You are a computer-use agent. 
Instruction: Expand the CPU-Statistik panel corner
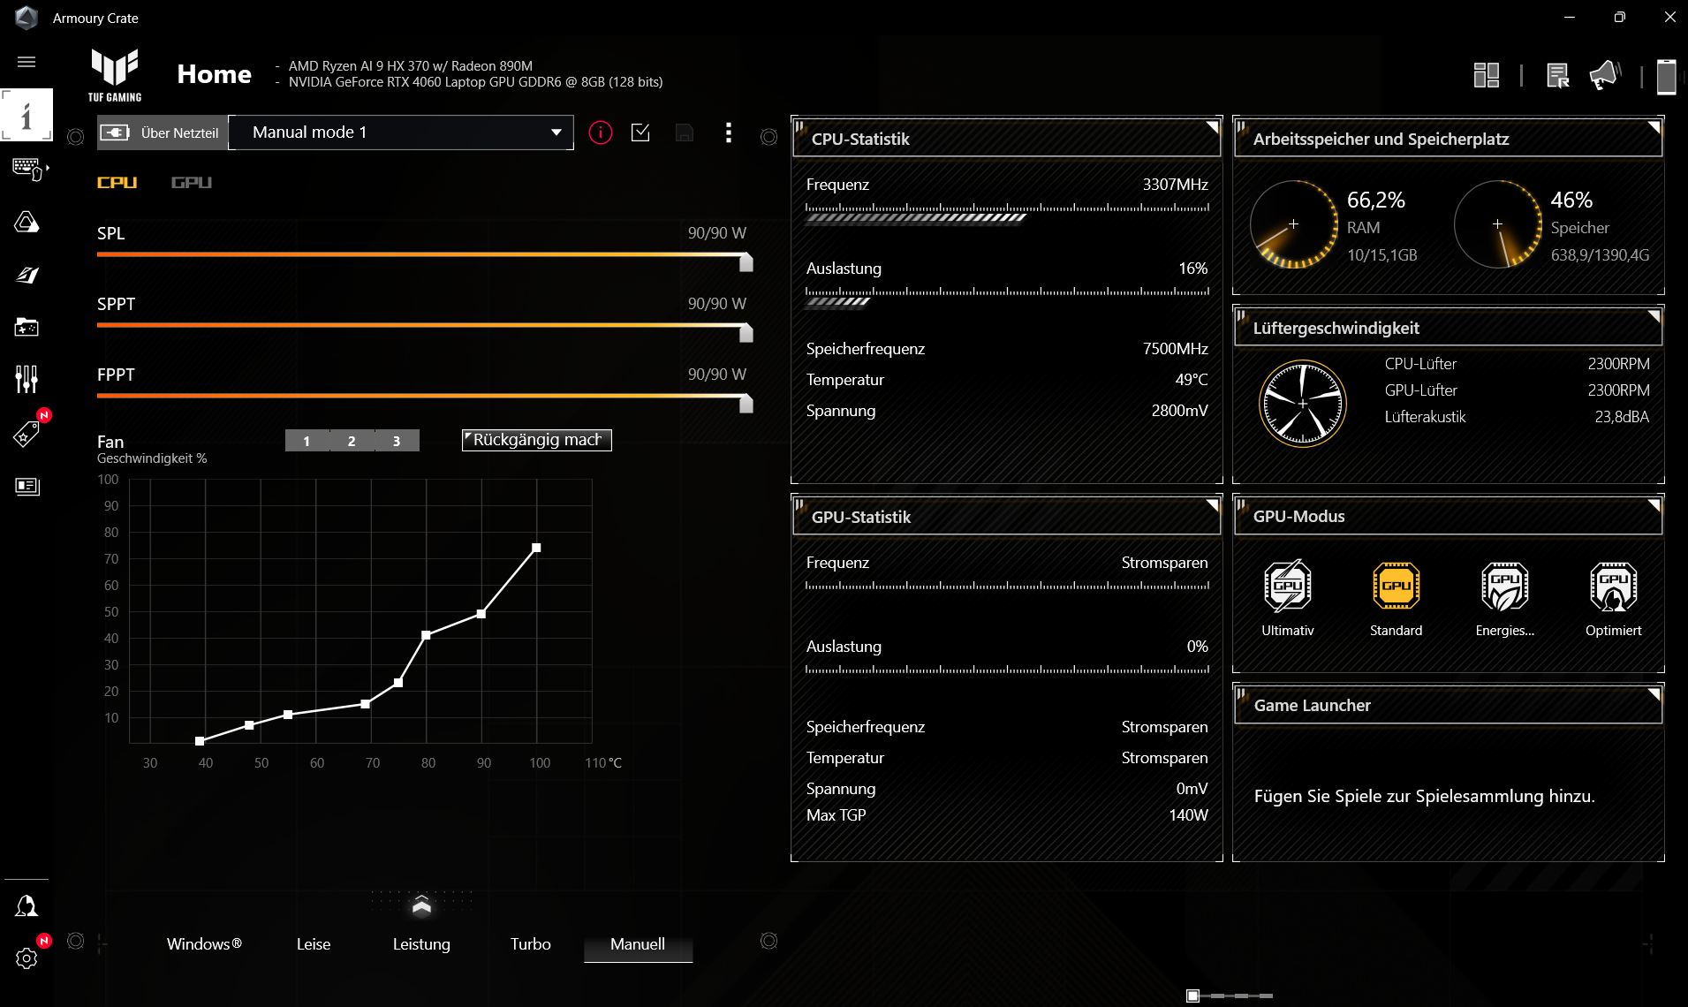coord(1212,127)
